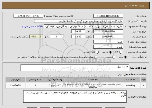The image size is (152, 108).
Task: Click the delivery province field فارس
Action: [x=108, y=42]
